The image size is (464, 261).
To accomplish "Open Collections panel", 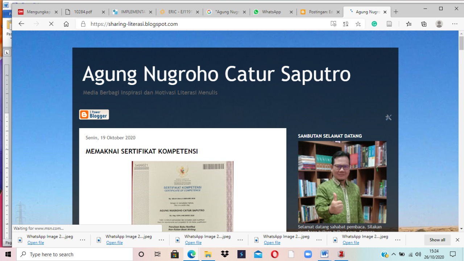I will (x=424, y=24).
